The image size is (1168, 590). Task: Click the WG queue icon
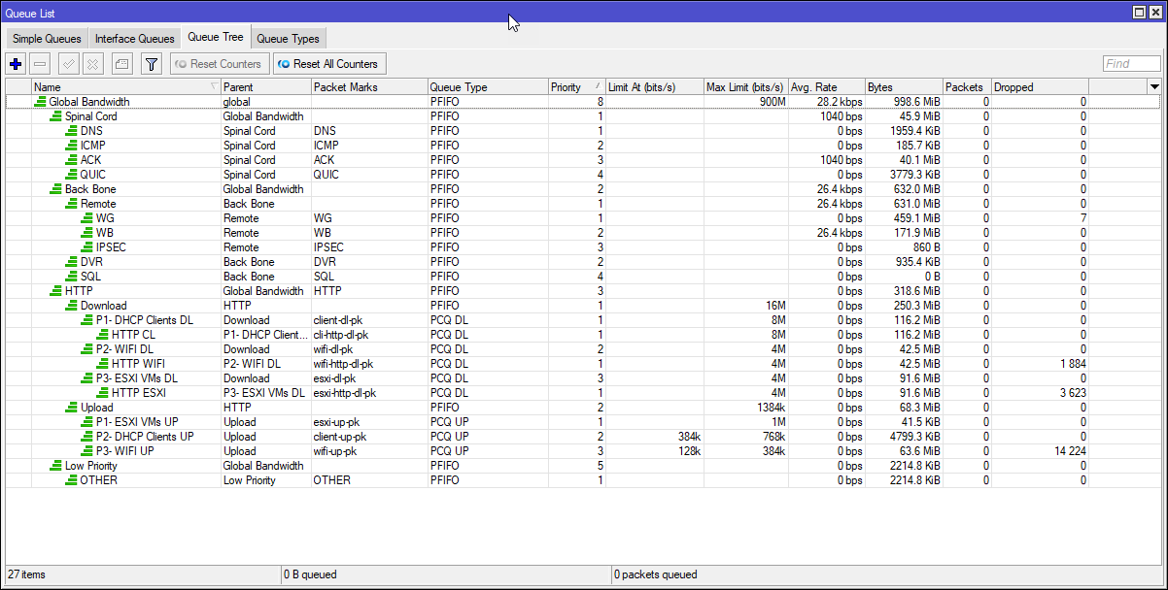click(86, 218)
